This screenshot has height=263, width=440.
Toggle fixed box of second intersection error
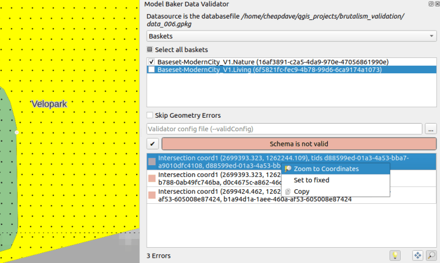click(152, 179)
